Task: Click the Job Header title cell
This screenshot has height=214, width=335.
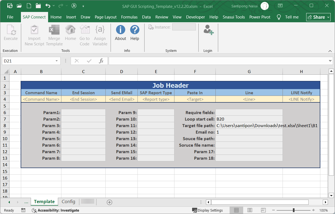Action: [x=171, y=86]
